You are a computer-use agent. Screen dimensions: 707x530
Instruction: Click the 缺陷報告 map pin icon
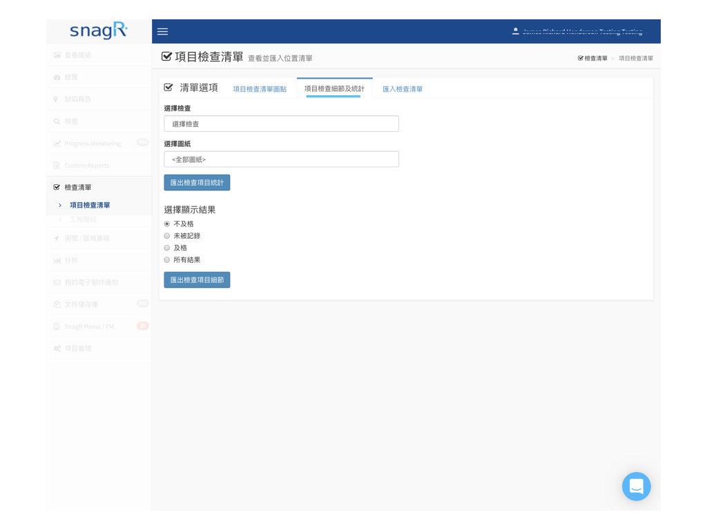tap(56, 99)
